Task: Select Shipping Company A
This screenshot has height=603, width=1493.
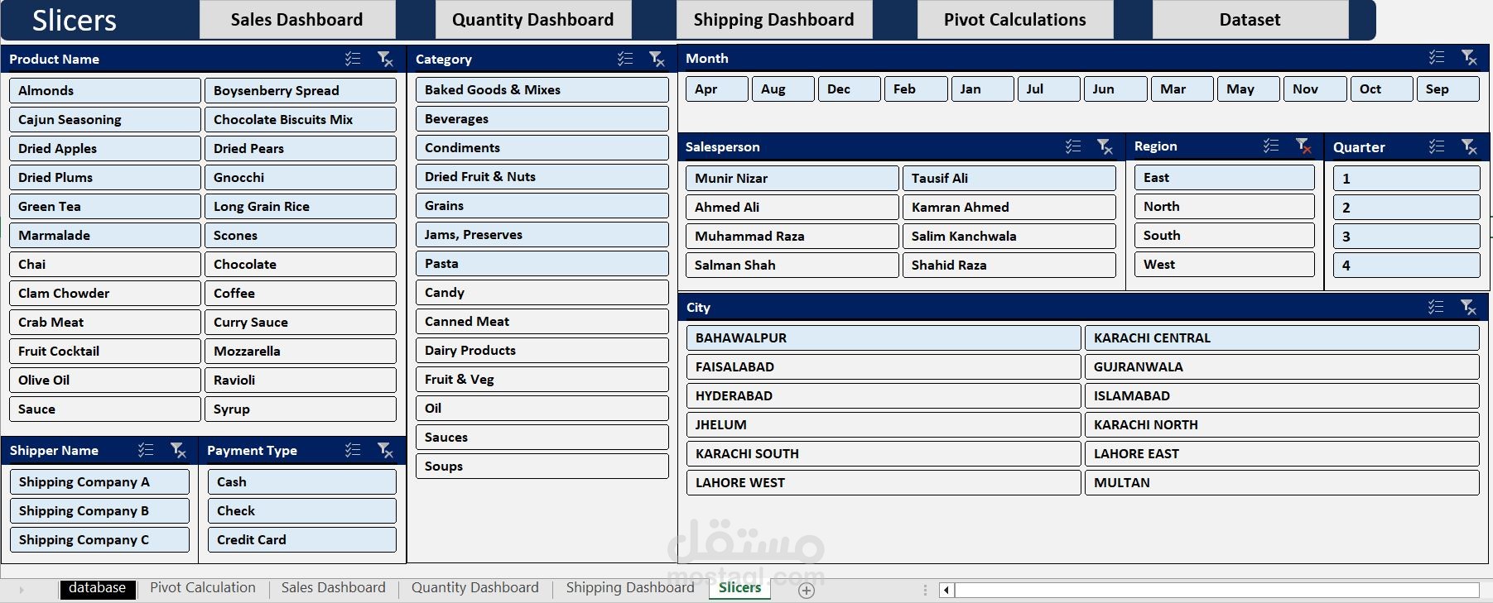Action: click(x=100, y=482)
